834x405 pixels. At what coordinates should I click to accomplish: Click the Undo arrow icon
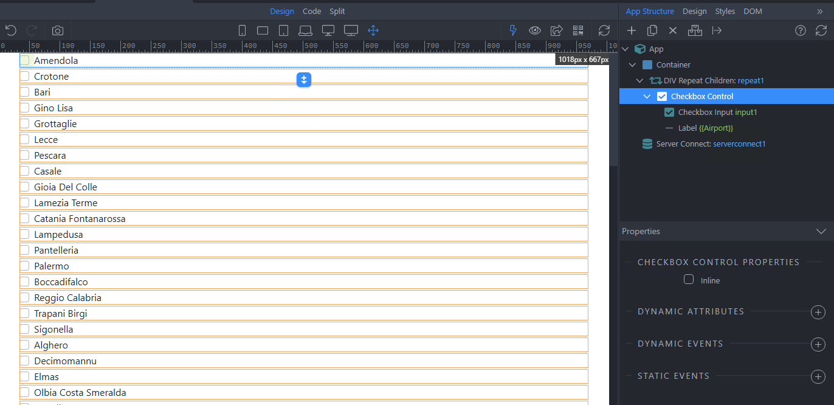(10, 30)
